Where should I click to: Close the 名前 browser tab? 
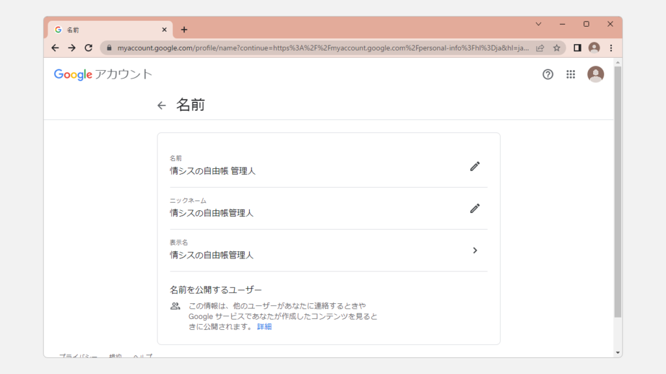click(x=164, y=30)
